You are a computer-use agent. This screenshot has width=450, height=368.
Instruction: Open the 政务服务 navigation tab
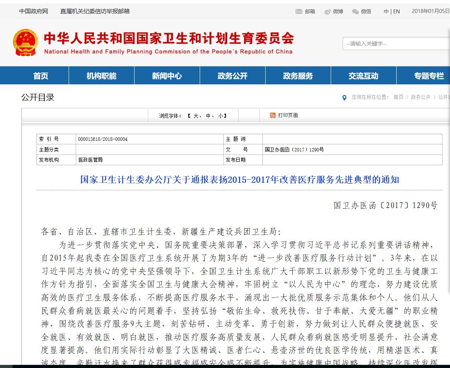298,76
